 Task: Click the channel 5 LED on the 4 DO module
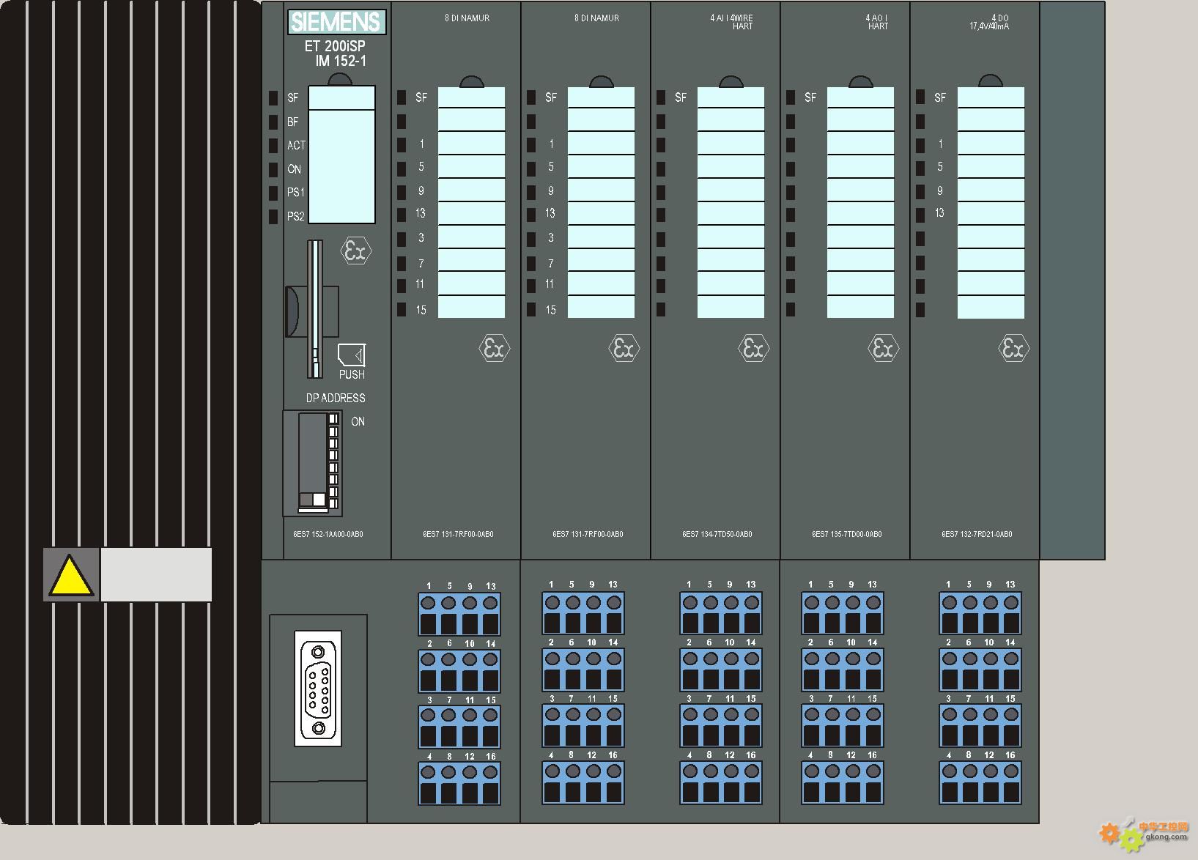coord(920,168)
